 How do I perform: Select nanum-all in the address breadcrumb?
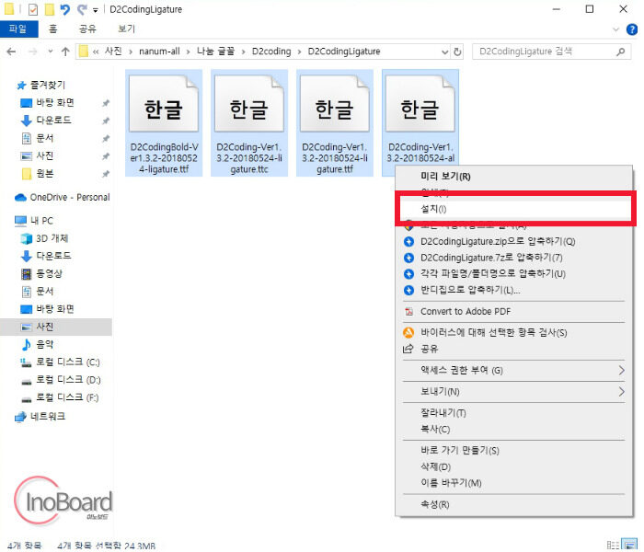(x=159, y=51)
